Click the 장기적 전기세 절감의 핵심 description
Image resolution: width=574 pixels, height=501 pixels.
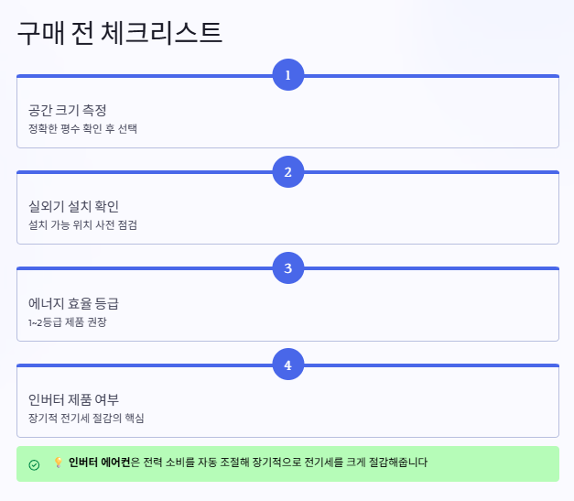click(86, 418)
